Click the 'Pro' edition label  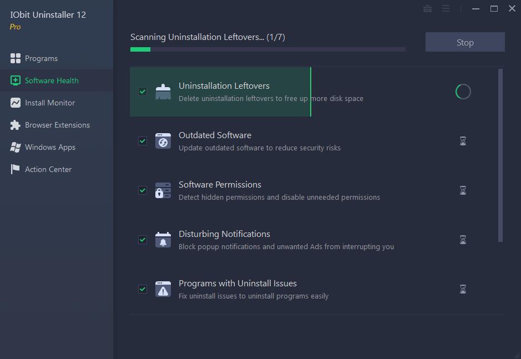(x=16, y=27)
